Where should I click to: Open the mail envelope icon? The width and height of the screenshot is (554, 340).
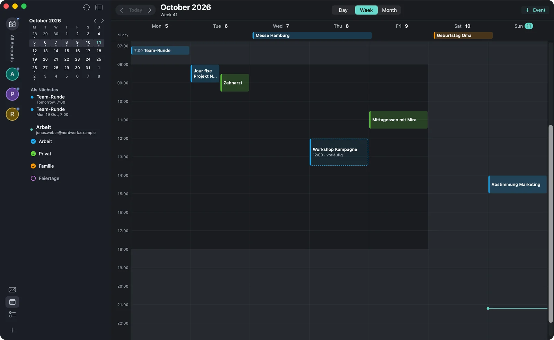click(12, 290)
